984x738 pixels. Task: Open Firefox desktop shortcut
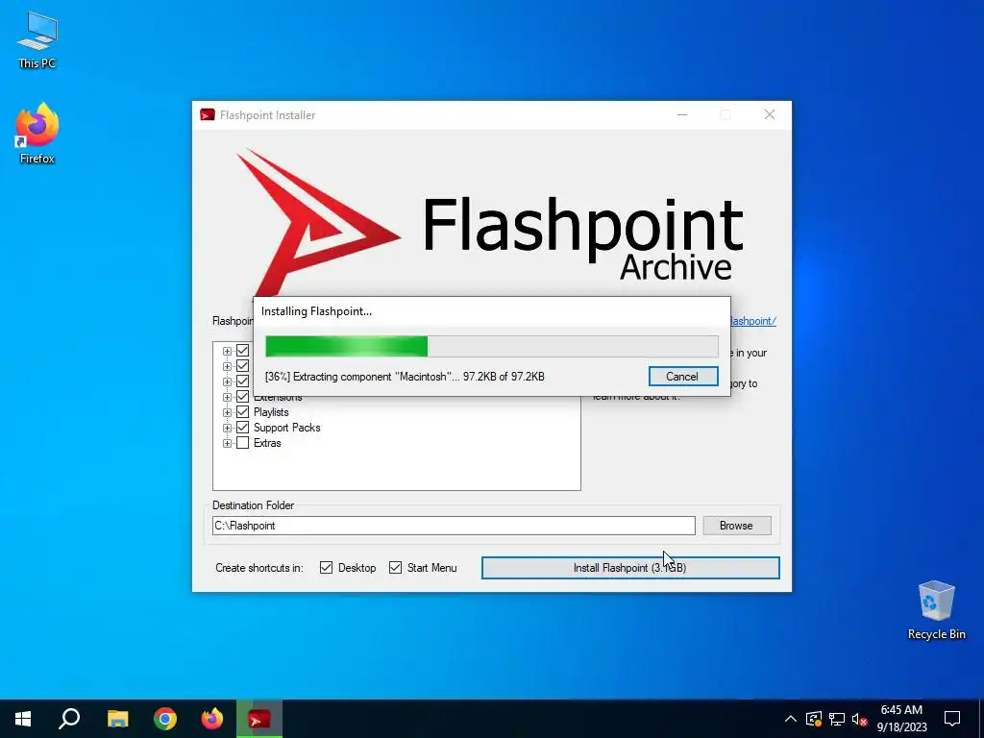(37, 133)
